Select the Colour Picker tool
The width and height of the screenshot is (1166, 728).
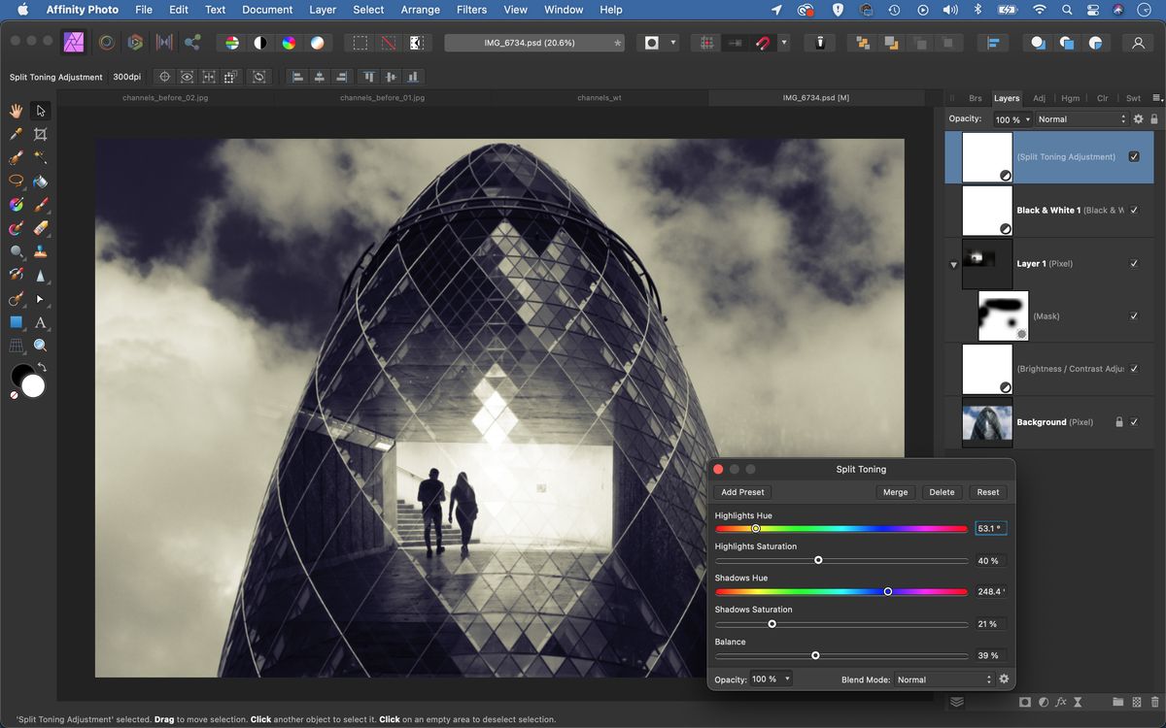tap(16, 134)
